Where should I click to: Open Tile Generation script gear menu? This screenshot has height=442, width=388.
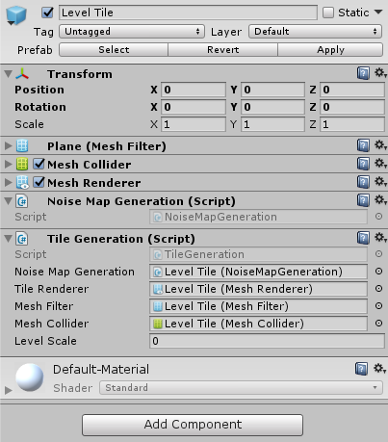tap(380, 238)
